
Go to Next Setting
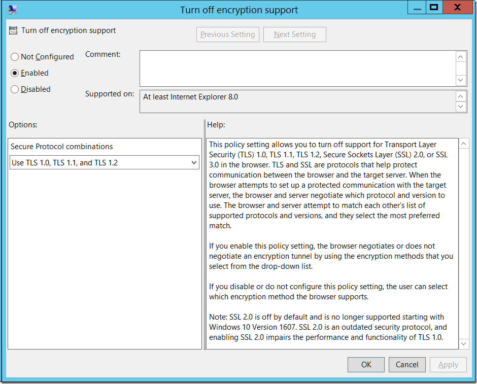tap(295, 34)
